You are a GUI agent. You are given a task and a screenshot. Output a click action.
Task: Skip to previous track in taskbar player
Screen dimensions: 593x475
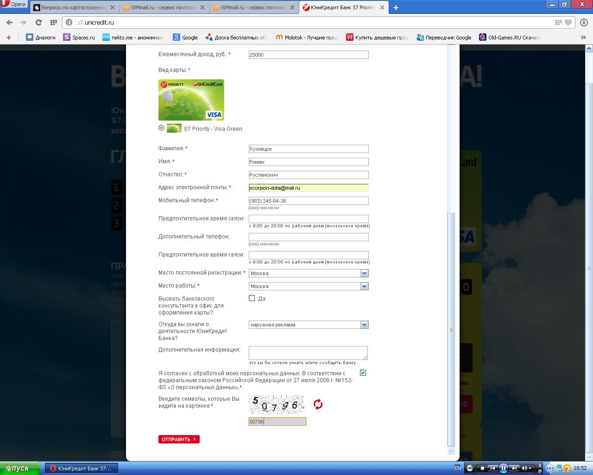(x=493, y=468)
